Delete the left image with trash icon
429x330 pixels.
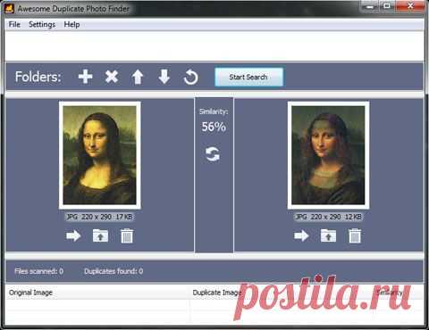pyautogui.click(x=127, y=235)
